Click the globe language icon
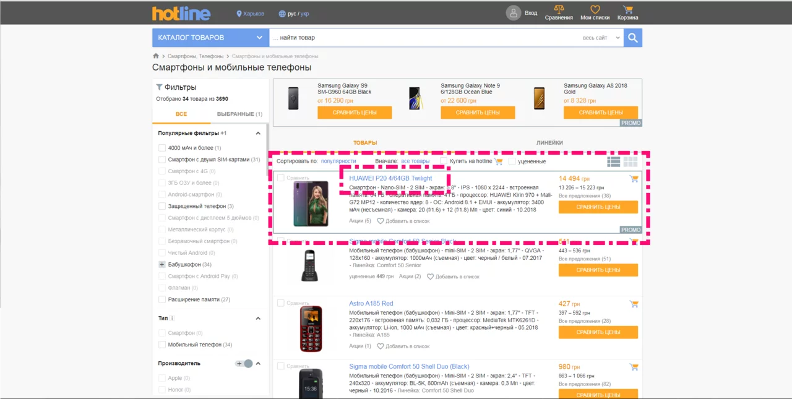Screen dimensions: 792x399 click(x=282, y=14)
